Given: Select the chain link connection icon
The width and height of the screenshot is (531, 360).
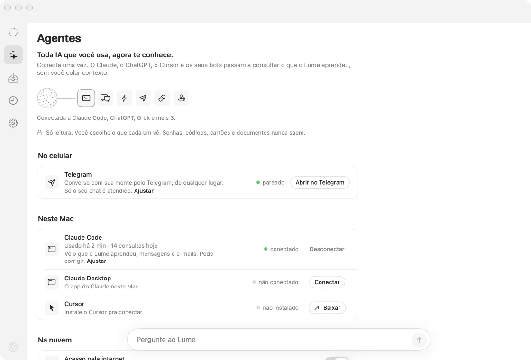Looking at the screenshot, I should tap(162, 98).
